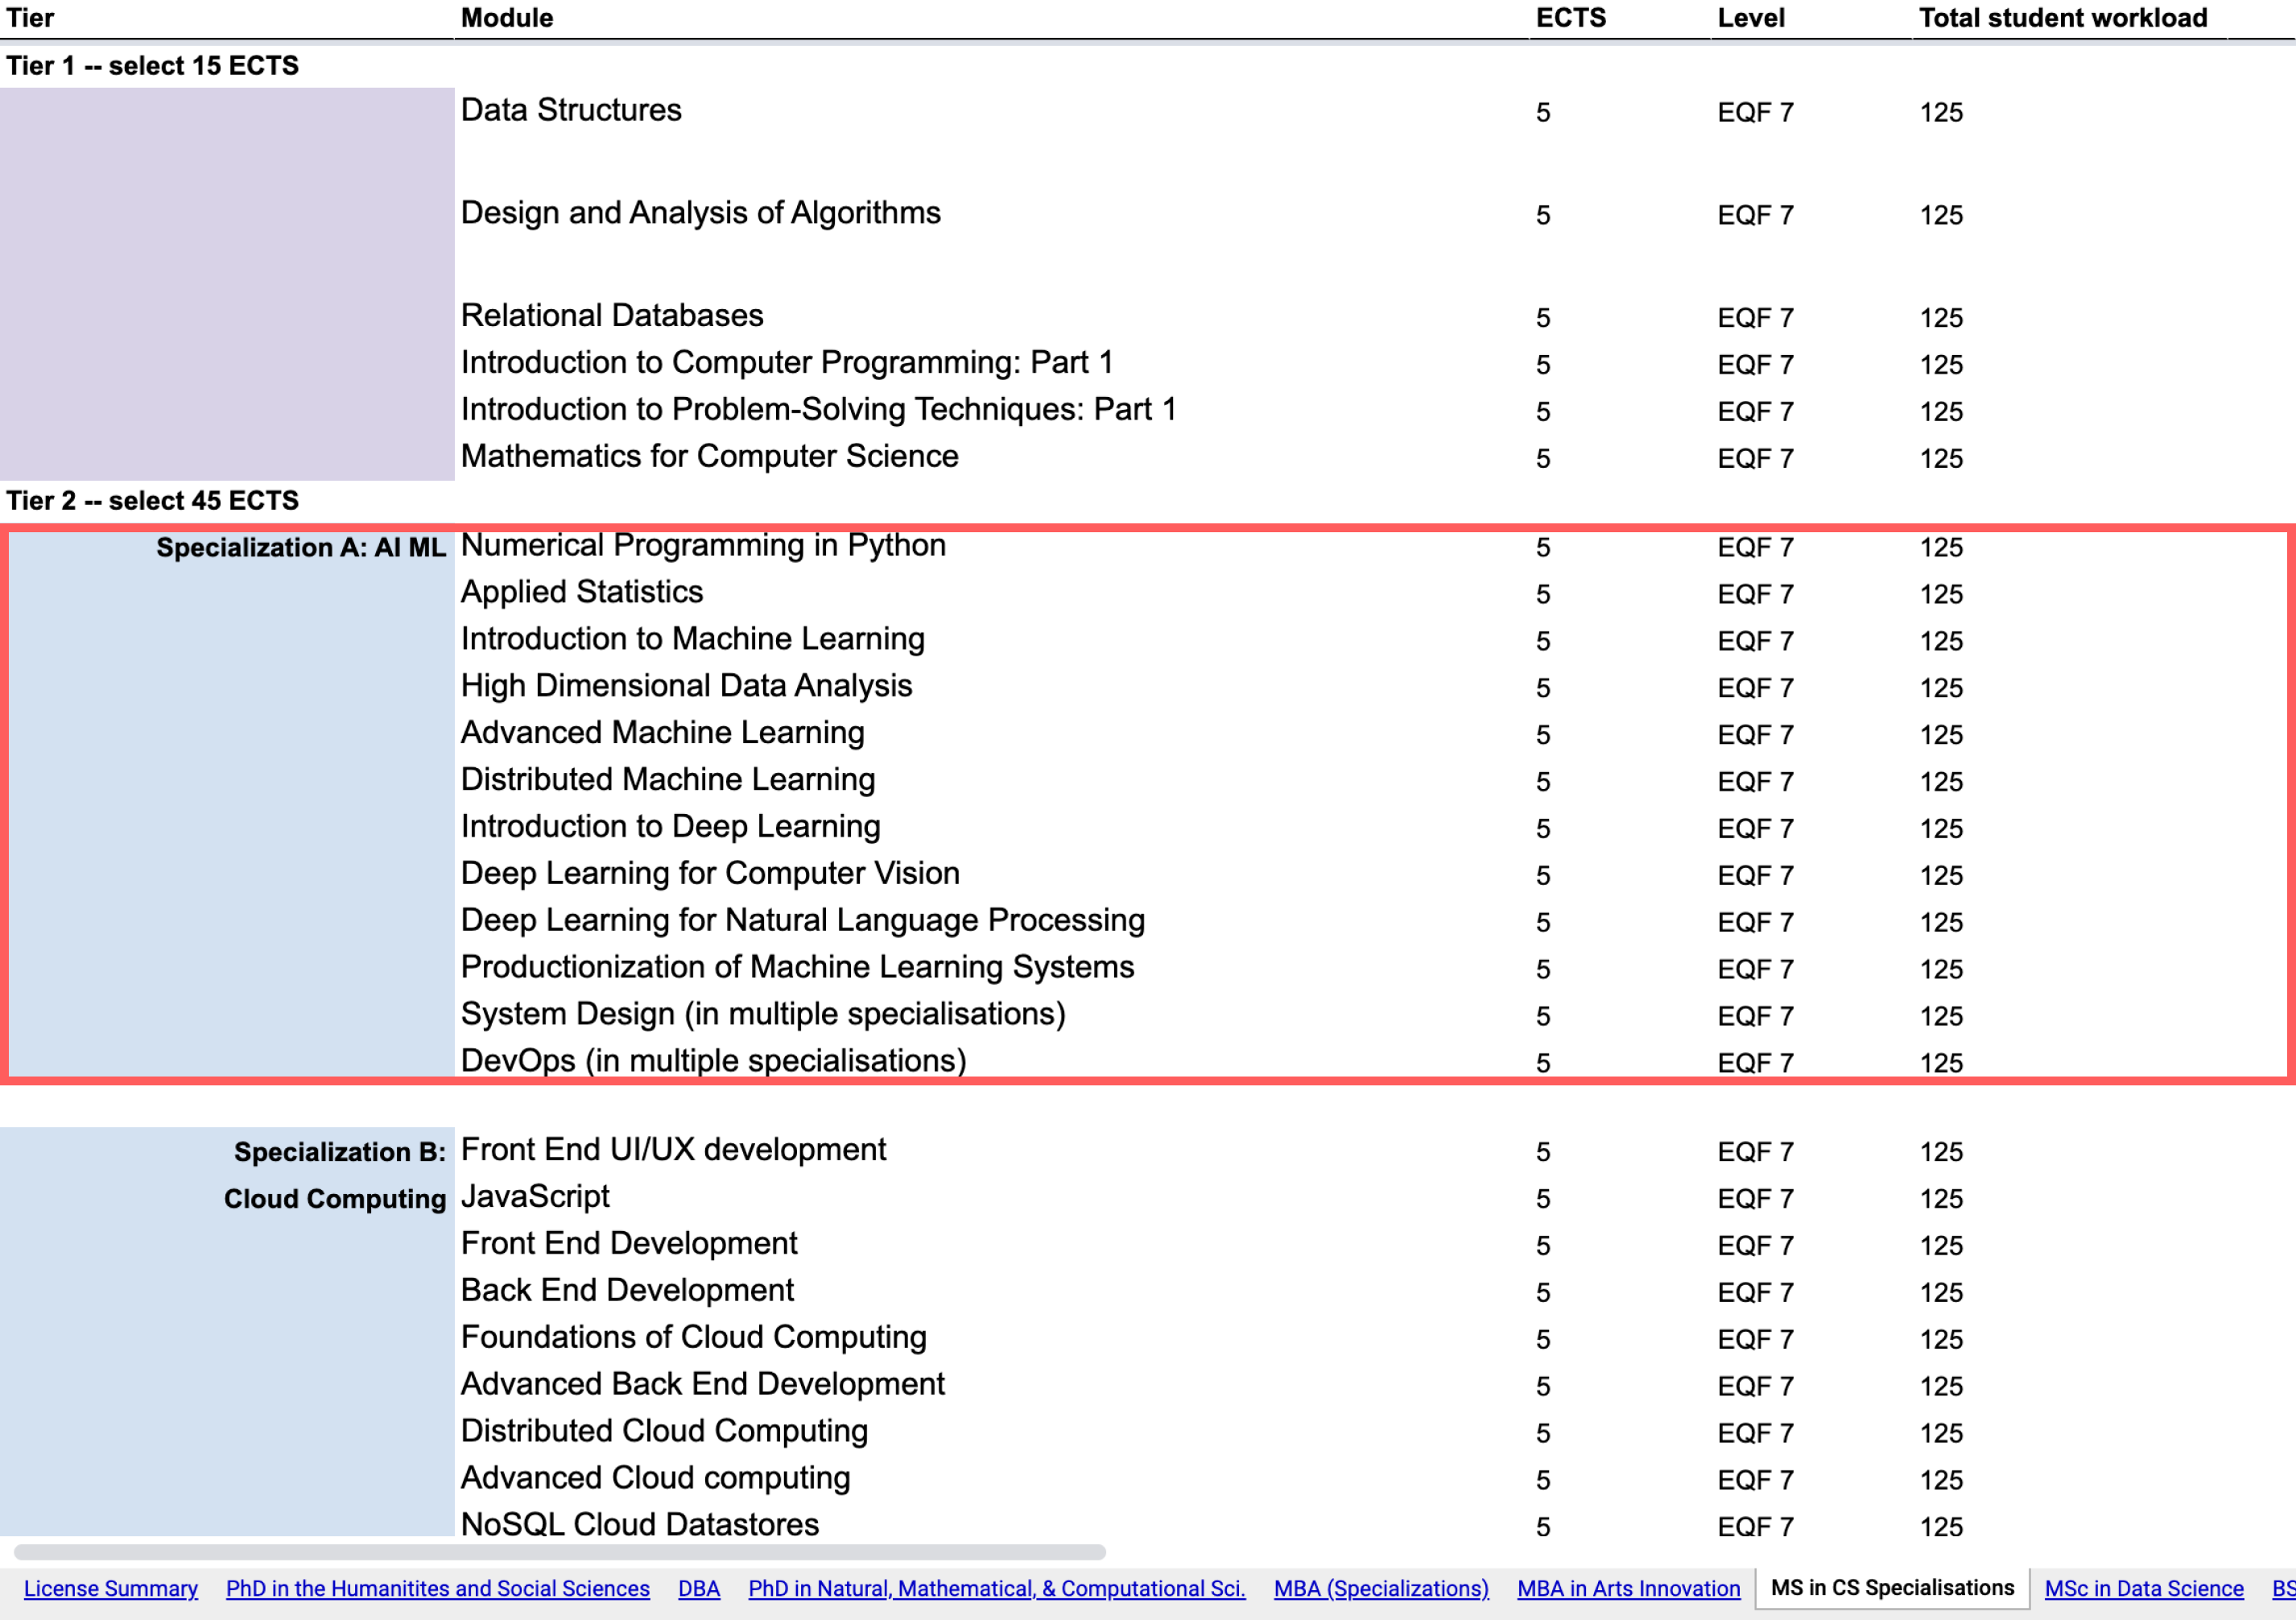The height and width of the screenshot is (1620, 2296).
Task: Open the License Summary sheet tab
Action: point(110,1588)
